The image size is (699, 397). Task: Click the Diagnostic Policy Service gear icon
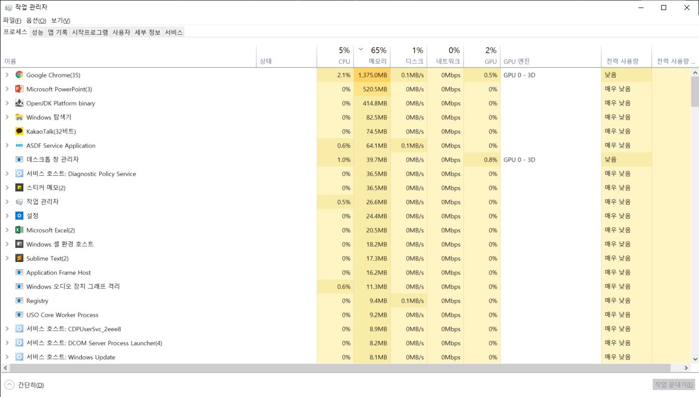click(x=19, y=173)
